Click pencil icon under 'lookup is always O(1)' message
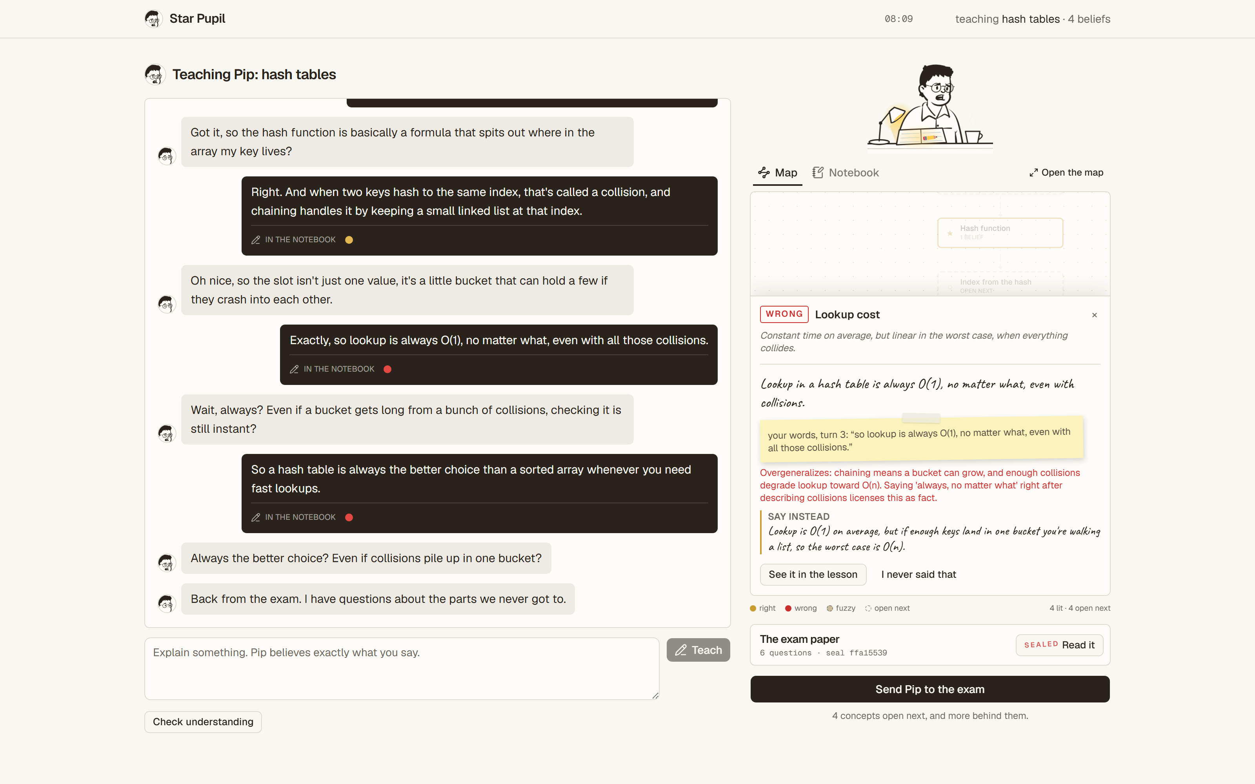The image size is (1255, 784). click(294, 369)
